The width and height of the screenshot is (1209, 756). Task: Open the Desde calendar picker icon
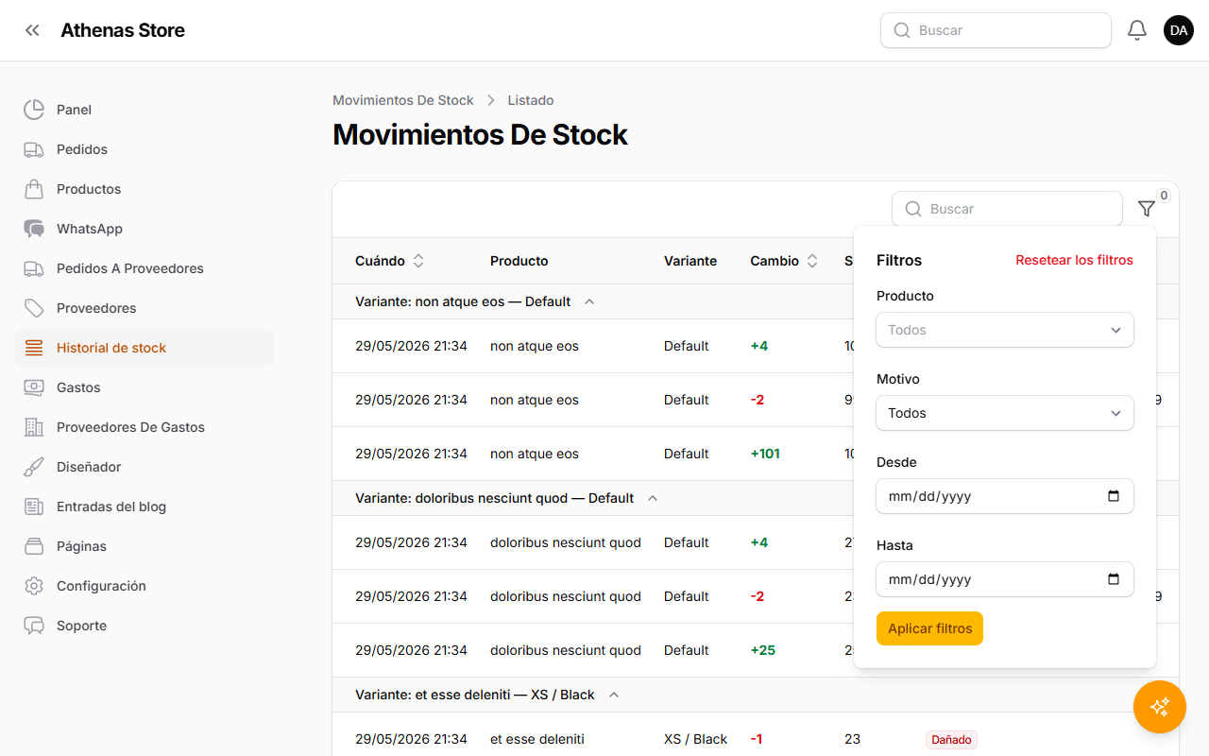click(1114, 496)
